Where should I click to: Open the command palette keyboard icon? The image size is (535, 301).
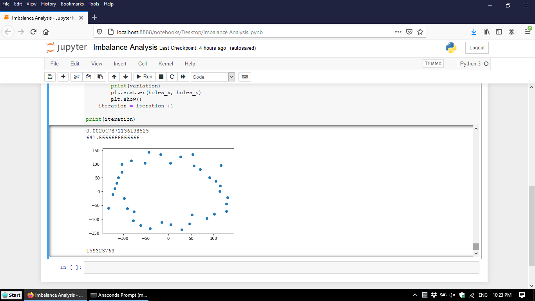pyautogui.click(x=245, y=77)
